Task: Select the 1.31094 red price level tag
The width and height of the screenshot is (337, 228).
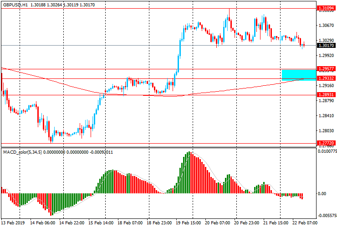Action: (x=325, y=8)
